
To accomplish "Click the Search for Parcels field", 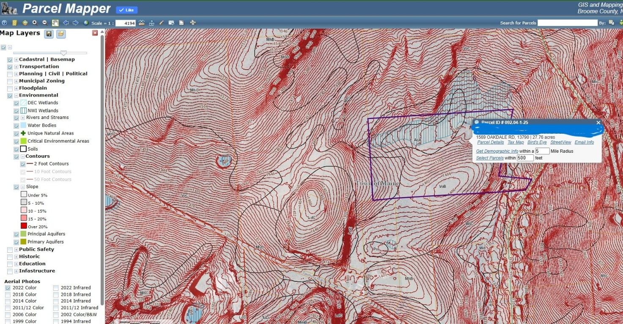I will 567,23.
